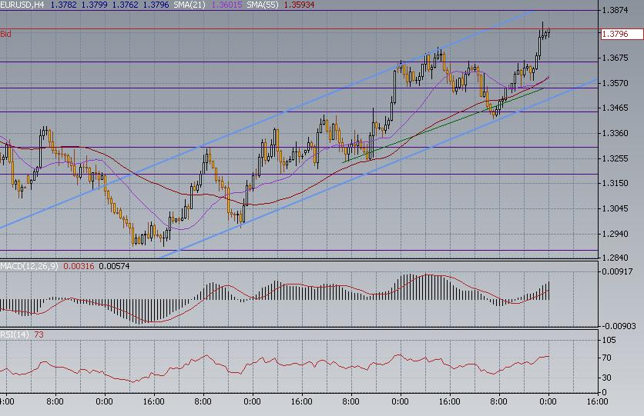Select the latest candlestick at chart top
This screenshot has height=416, width=644.
548,33
